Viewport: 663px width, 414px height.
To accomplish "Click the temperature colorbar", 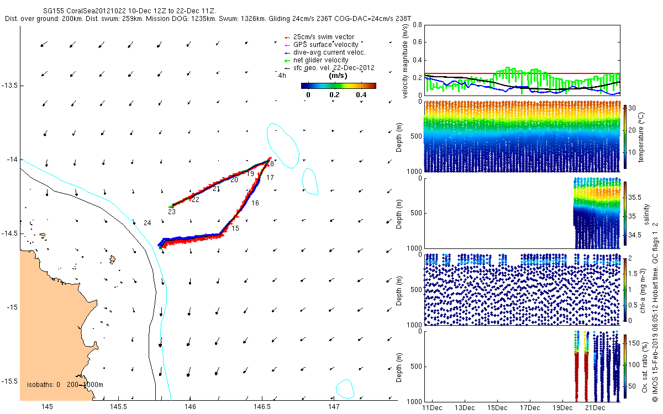I will pyautogui.click(x=625, y=136).
